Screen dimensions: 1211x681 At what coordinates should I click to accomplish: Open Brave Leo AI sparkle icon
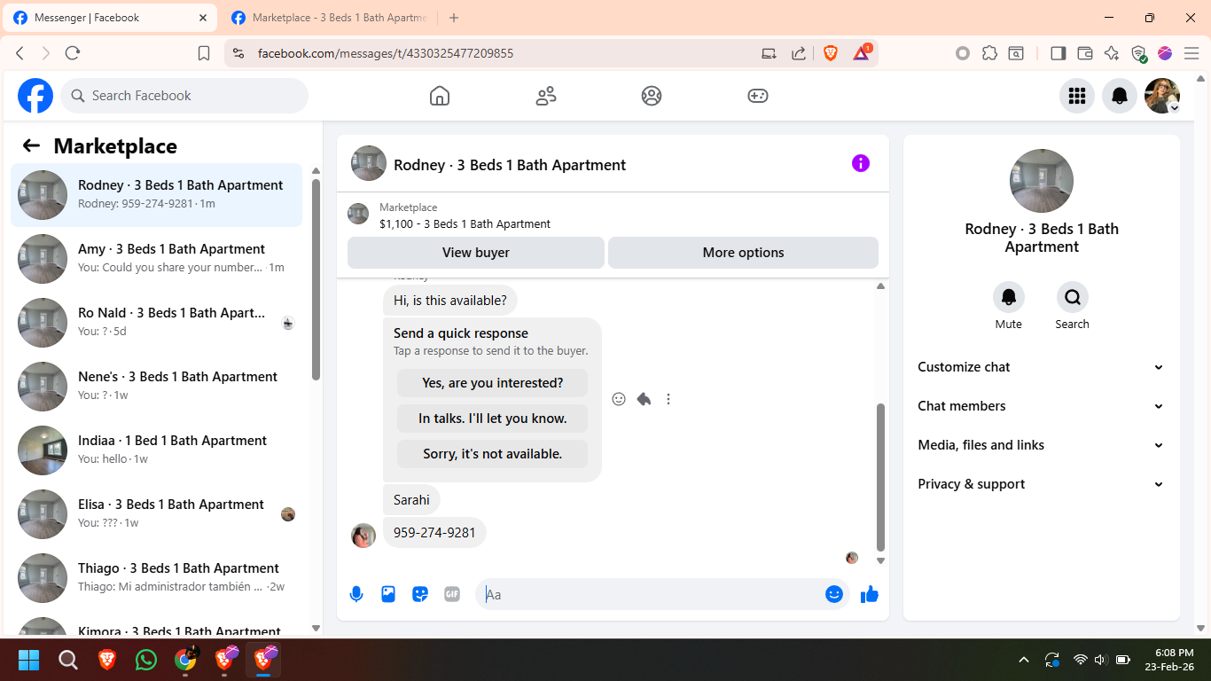1112,53
